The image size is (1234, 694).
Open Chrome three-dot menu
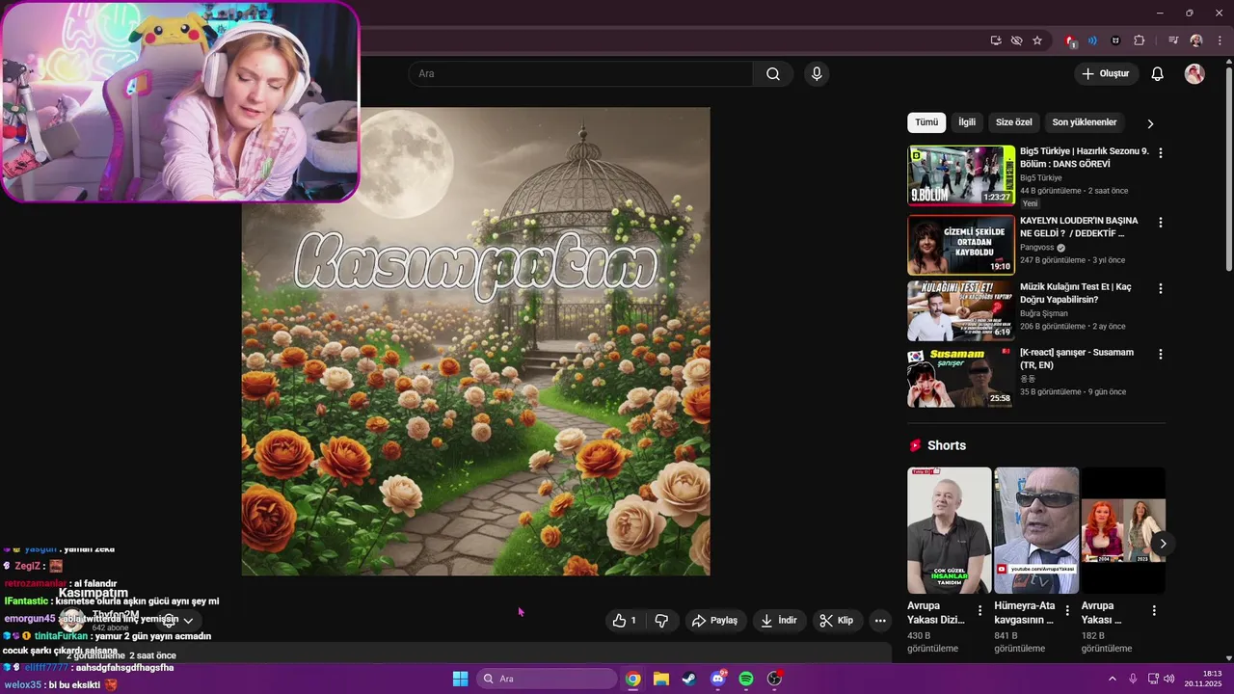tap(1220, 40)
